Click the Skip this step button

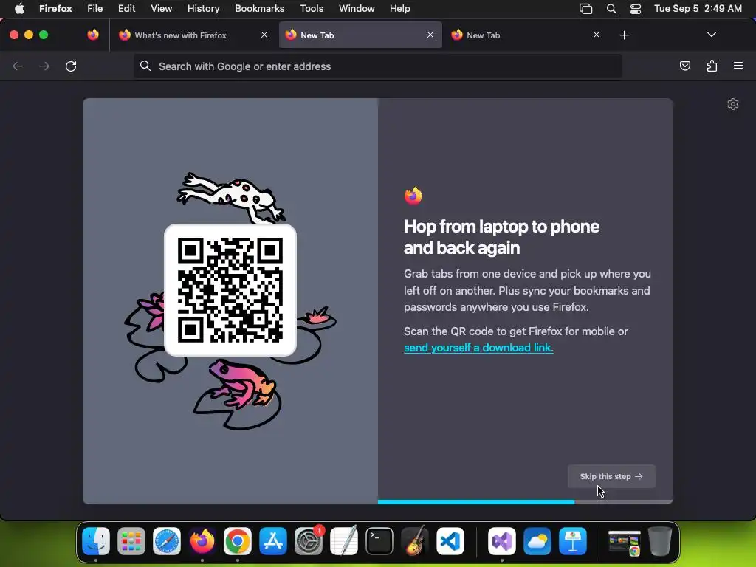pos(611,476)
